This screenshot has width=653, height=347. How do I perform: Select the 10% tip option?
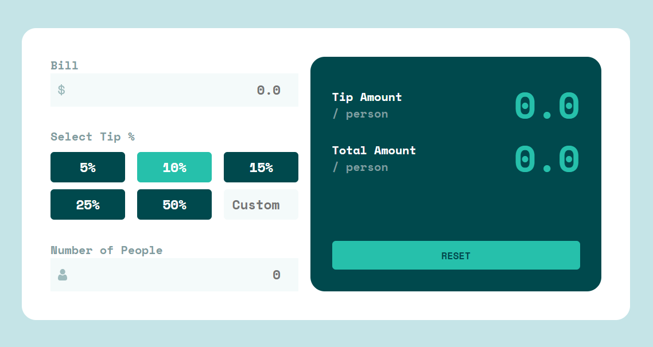click(174, 167)
